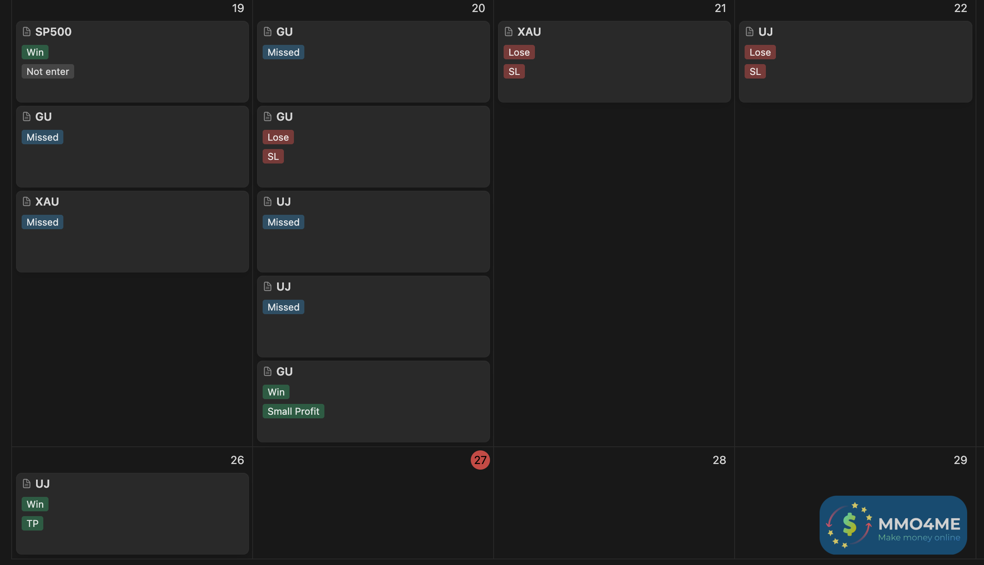
Task: Click the highlighted date 27
Action: click(480, 460)
